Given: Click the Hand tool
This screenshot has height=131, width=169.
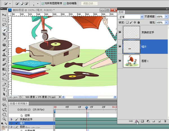Looking at the screenshot, I should tap(4, 114).
